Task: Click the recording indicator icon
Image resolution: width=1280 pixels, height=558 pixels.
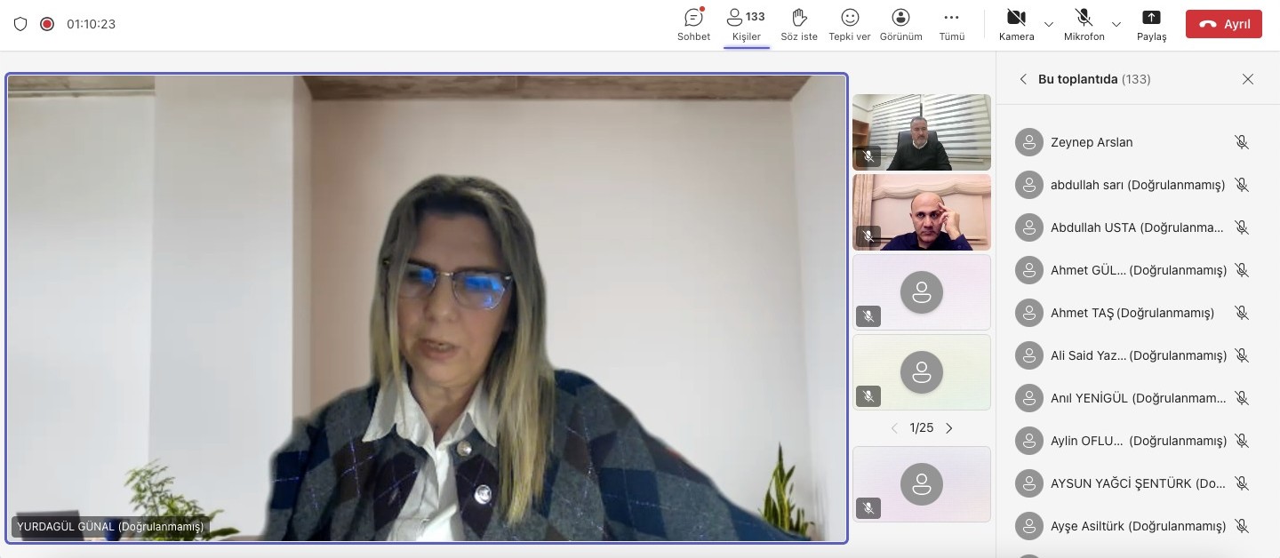Action: tap(47, 24)
